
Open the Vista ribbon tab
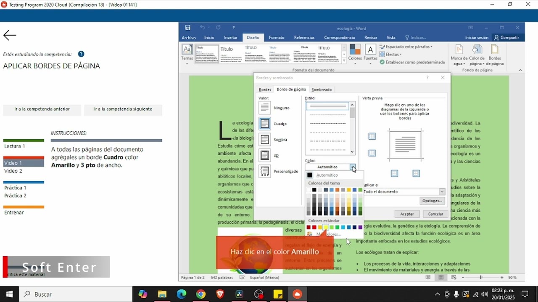pos(391,37)
